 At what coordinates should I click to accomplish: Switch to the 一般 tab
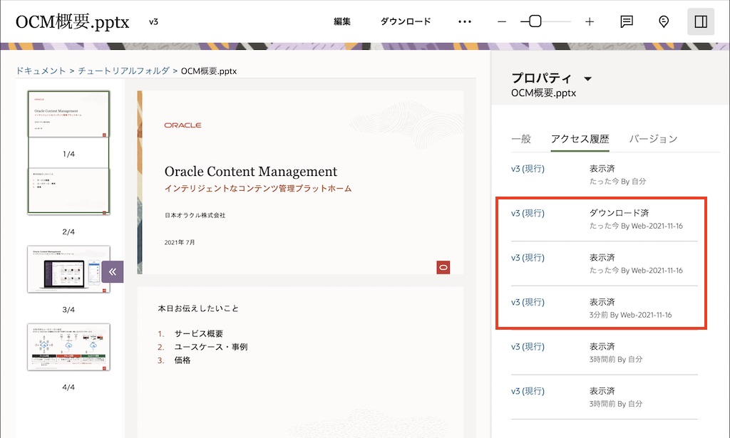523,139
